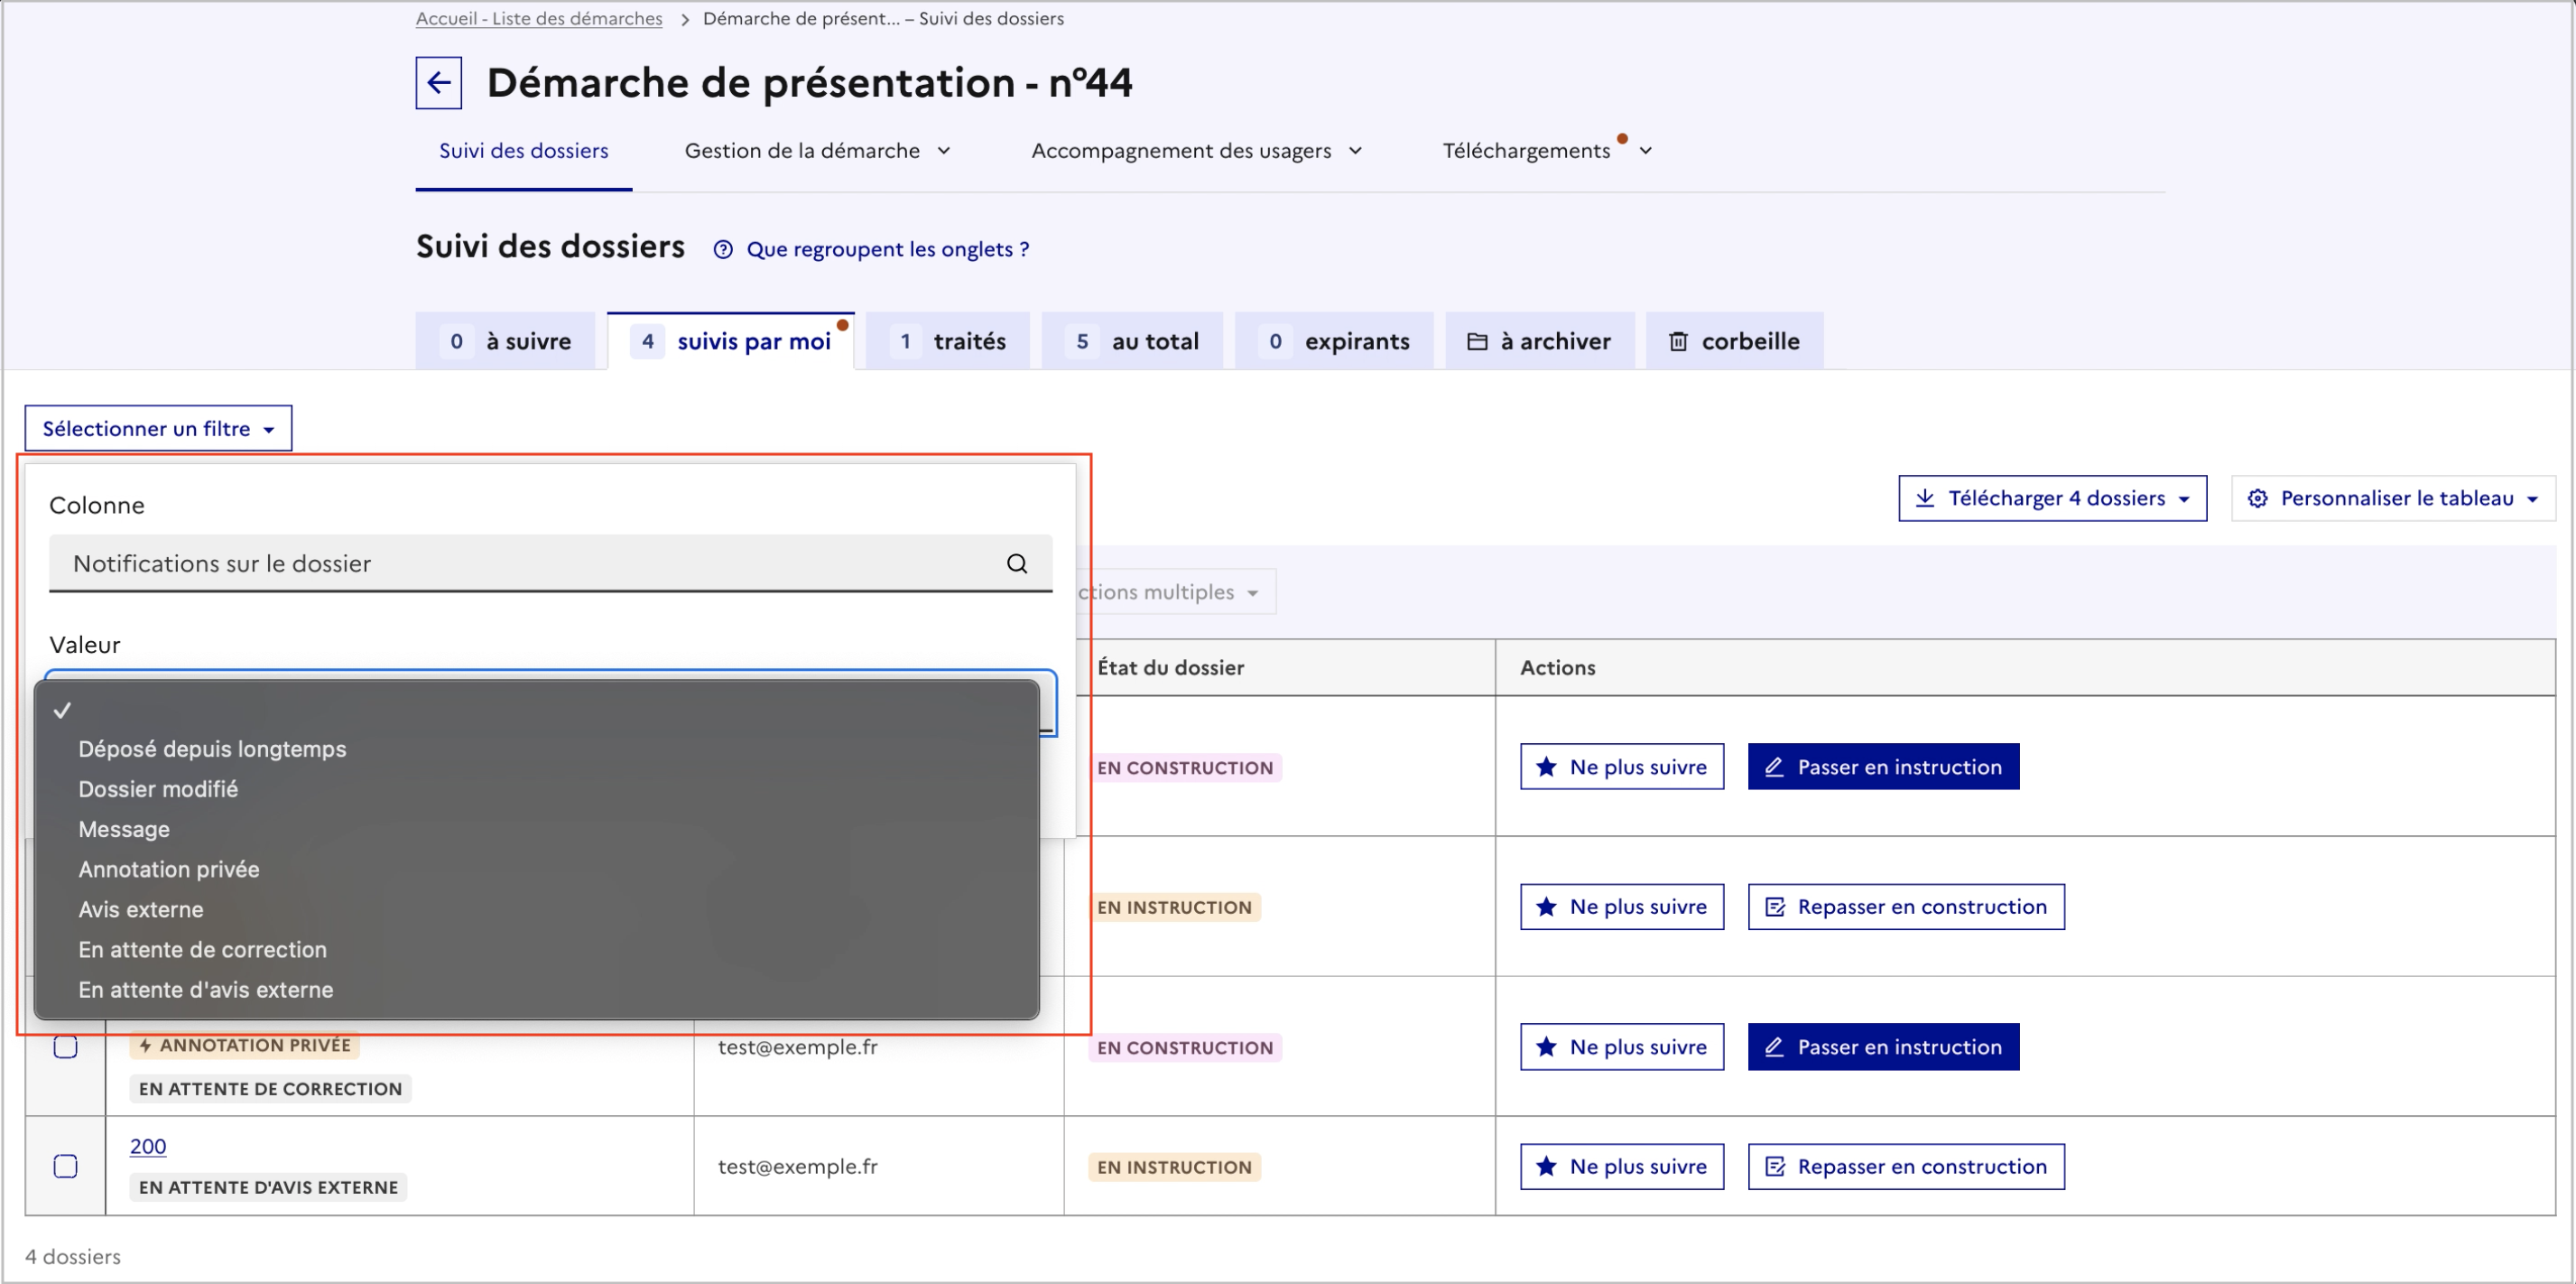The image size is (2576, 1284).
Task: Click the back arrow icon beside title
Action: coord(438,82)
